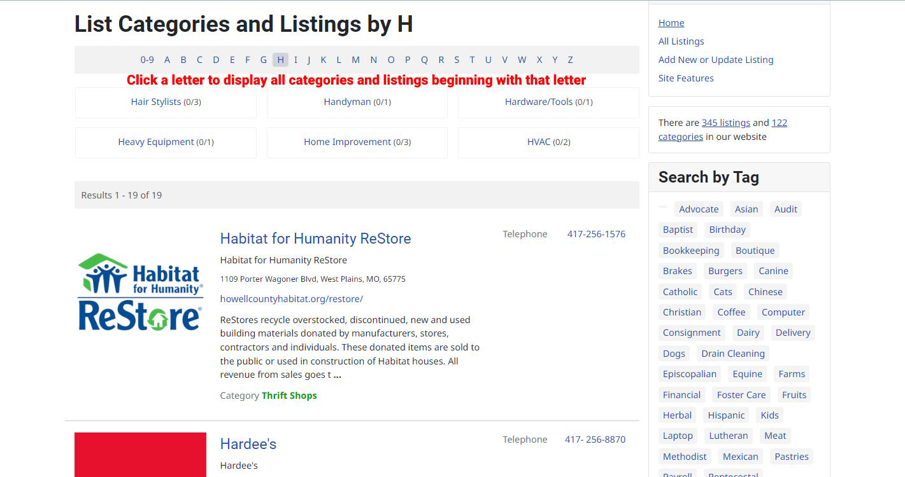Select the Equine tag
905x477 pixels.
[748, 374]
